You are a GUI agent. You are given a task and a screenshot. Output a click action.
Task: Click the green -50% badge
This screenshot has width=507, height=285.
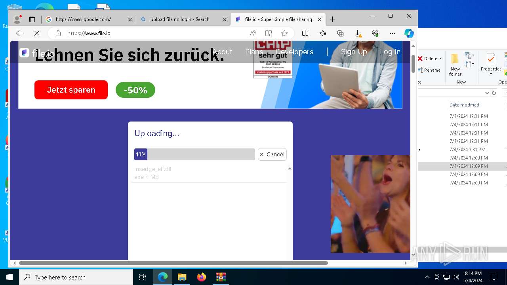[x=135, y=90]
